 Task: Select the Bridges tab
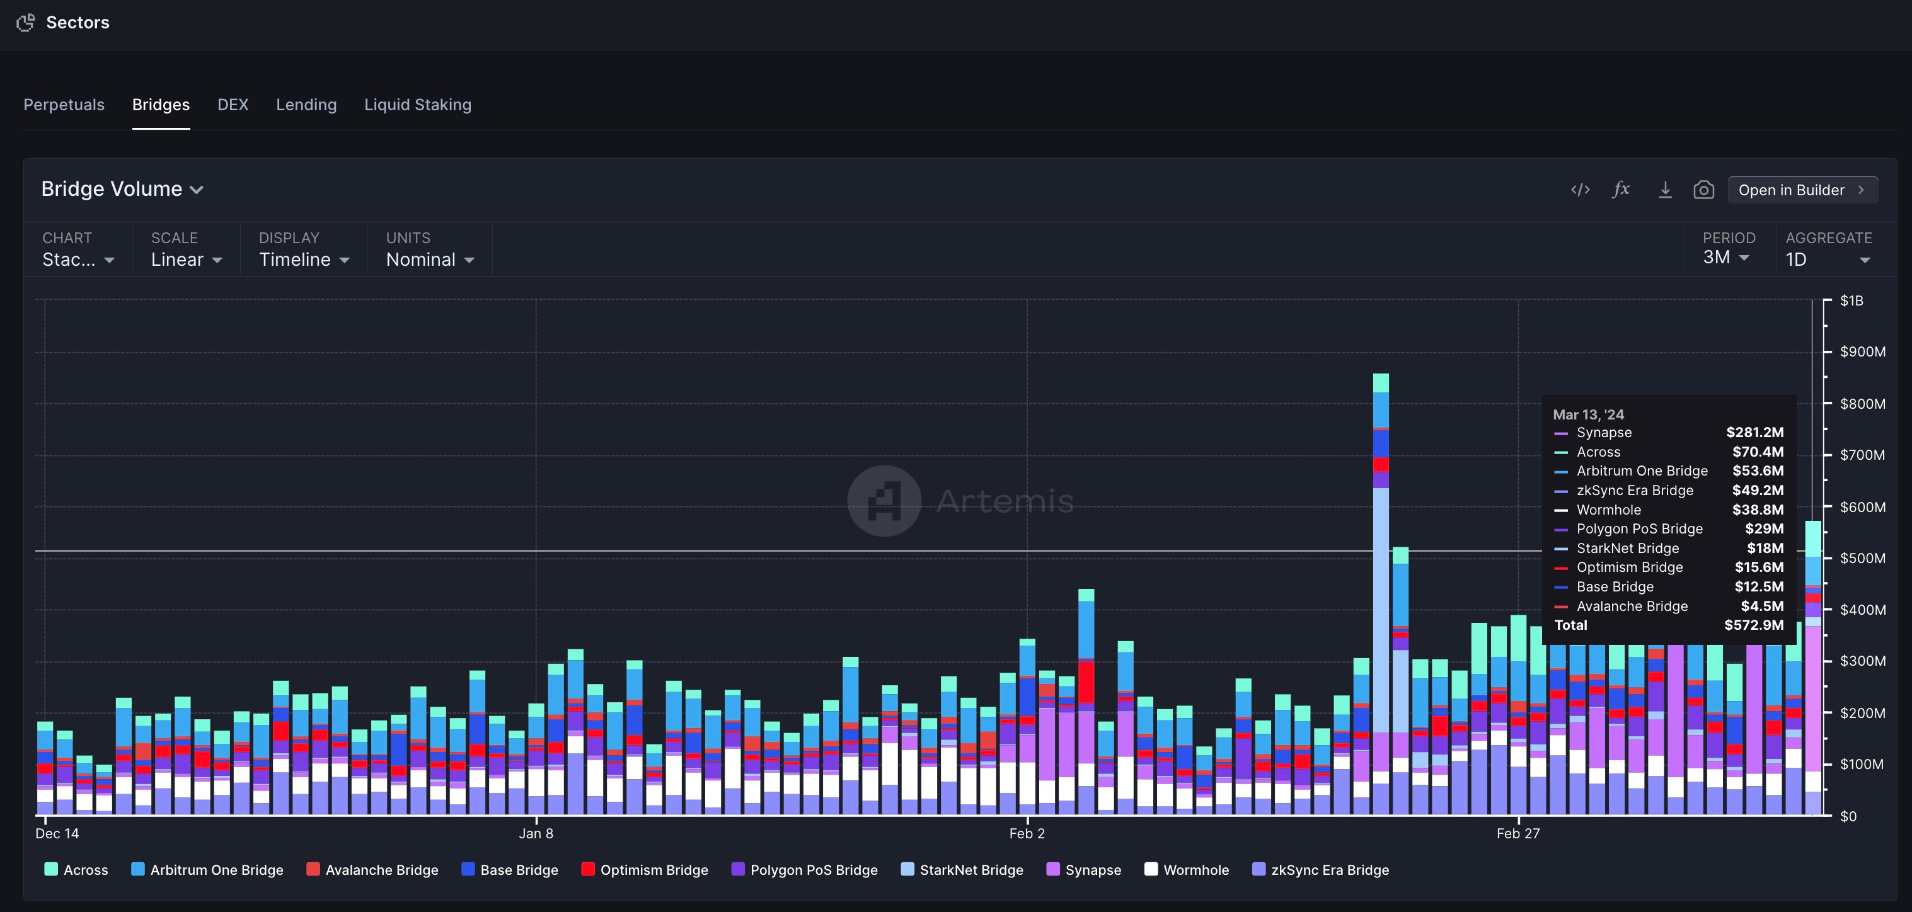tap(161, 105)
